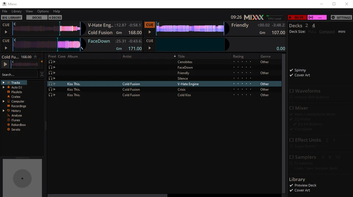The image size is (353, 197).
Task: Toggle the 4 DECKS button
Action: (x=55, y=17)
